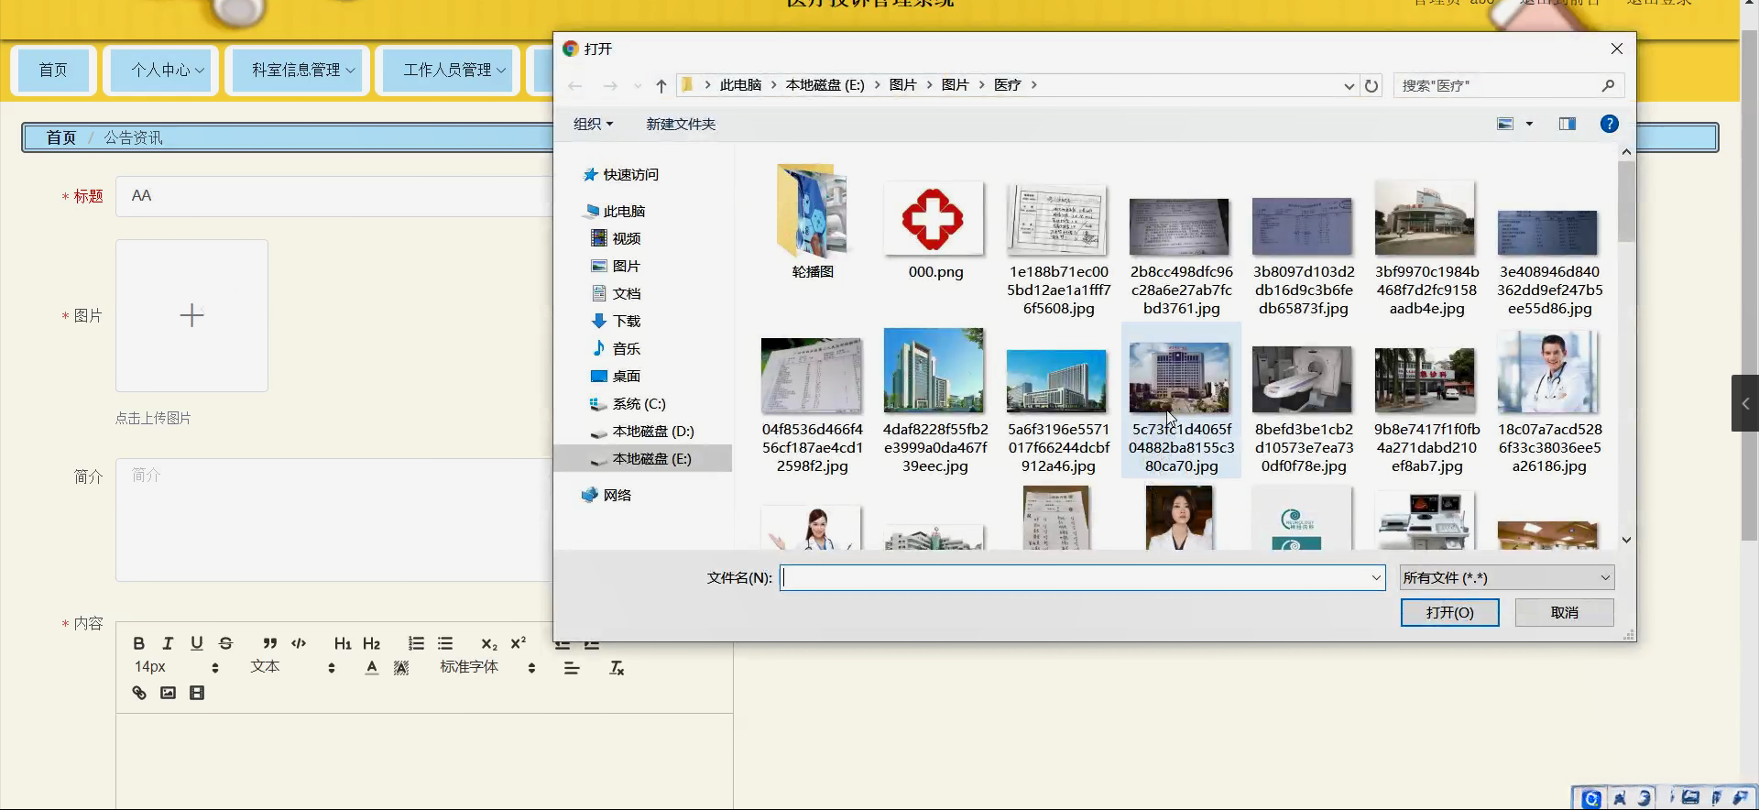Image resolution: width=1759 pixels, height=810 pixels.
Task: Open the 组织 dropdown menu
Action: pos(593,124)
